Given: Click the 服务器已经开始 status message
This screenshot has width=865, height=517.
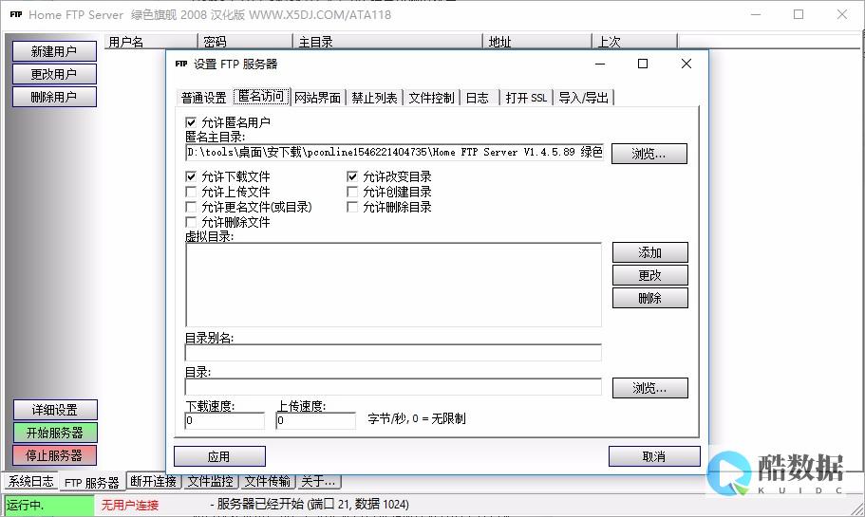Looking at the screenshot, I should pyautogui.click(x=310, y=505).
